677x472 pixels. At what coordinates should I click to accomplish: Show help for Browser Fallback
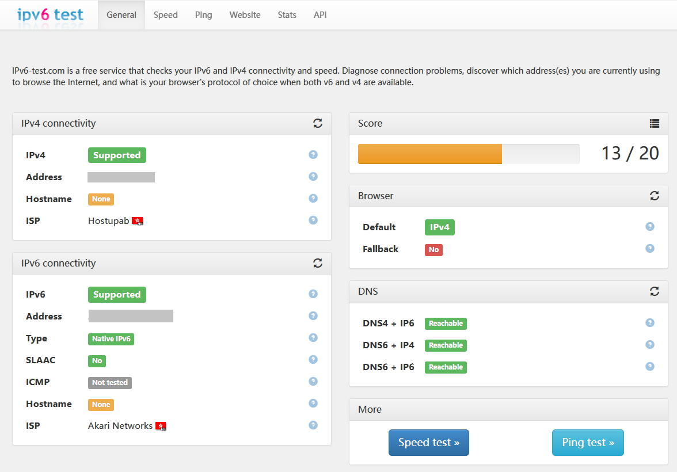coord(650,249)
